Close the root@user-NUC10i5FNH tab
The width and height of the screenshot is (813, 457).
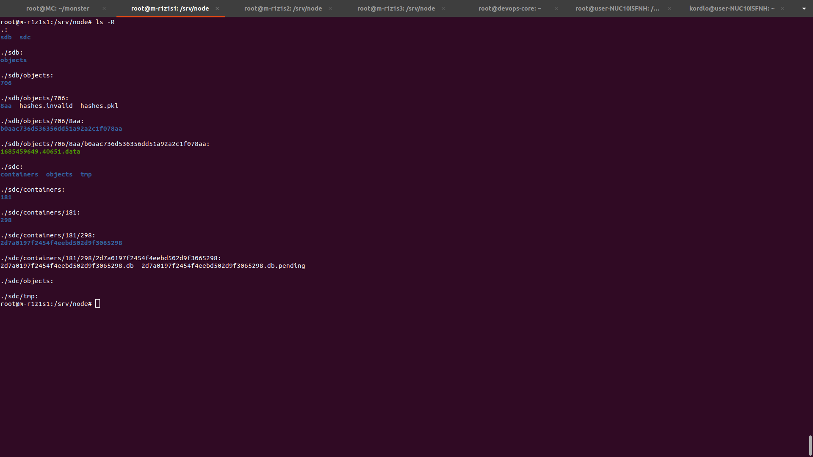(x=669, y=8)
